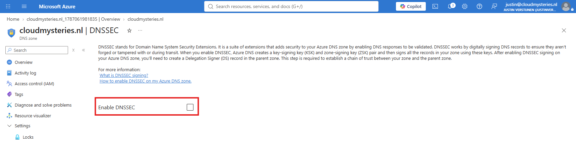Viewport: 576px width, 141px height.
Task: Open the feedback icon in top bar
Action: (494, 6)
